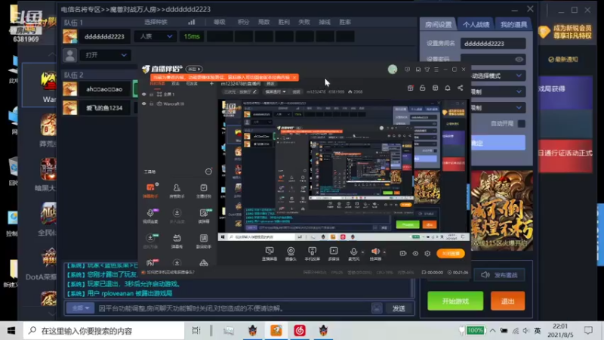This screenshot has width=604, height=340.
Task: Click the 发送 send button
Action: [399, 308]
